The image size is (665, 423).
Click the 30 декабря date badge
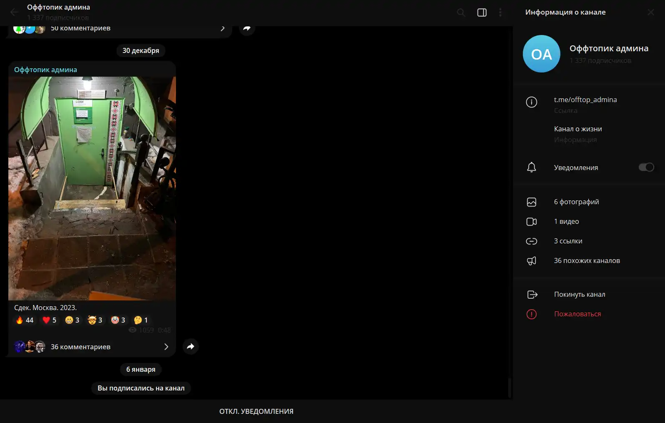pos(141,50)
